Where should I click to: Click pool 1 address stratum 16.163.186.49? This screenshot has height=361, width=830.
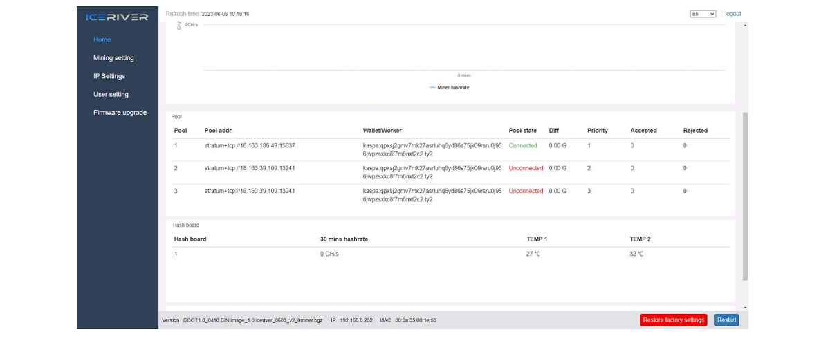250,146
